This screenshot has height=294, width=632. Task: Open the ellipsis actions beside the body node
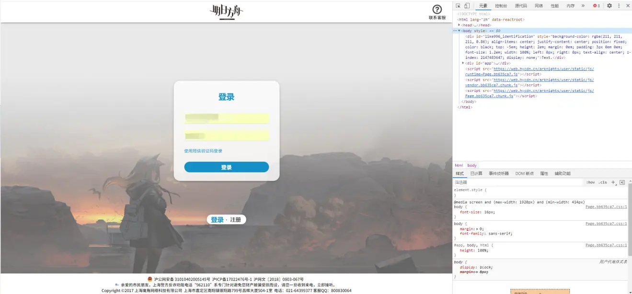[455, 31]
